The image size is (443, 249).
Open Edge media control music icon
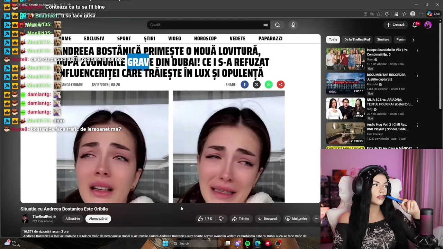396,14
